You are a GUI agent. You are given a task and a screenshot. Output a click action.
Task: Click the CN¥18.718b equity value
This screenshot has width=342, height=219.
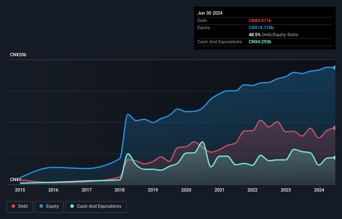pyautogui.click(x=261, y=27)
